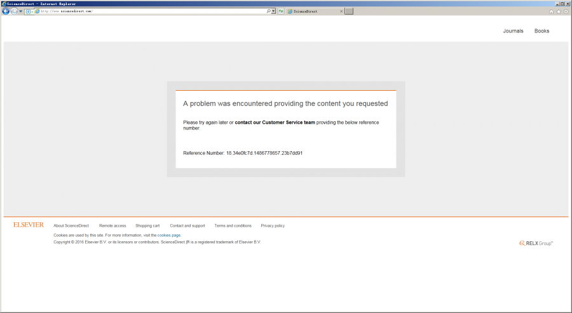
Task: Select the ScienceDirect browser tab
Action: [x=315, y=11]
